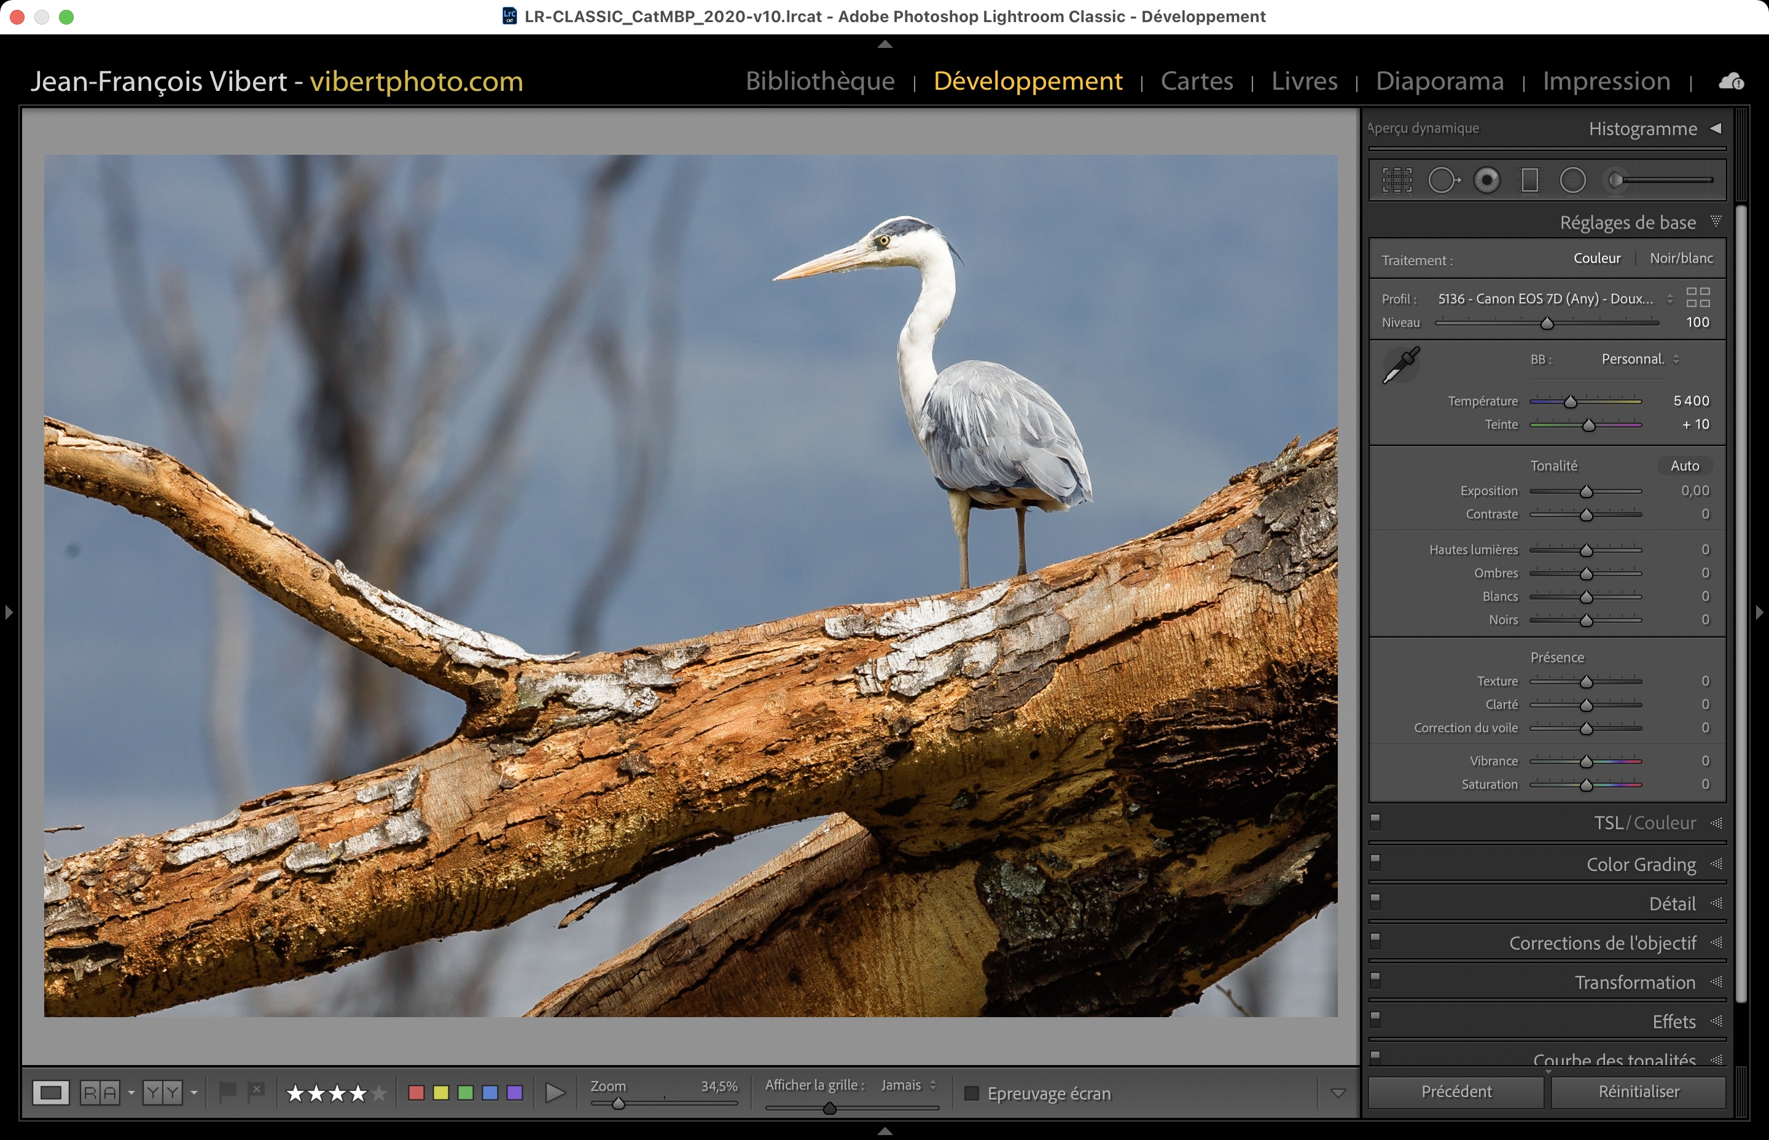Toggle the Color Grading panel switch
Screen dimensions: 1769x1140
coord(1375,862)
